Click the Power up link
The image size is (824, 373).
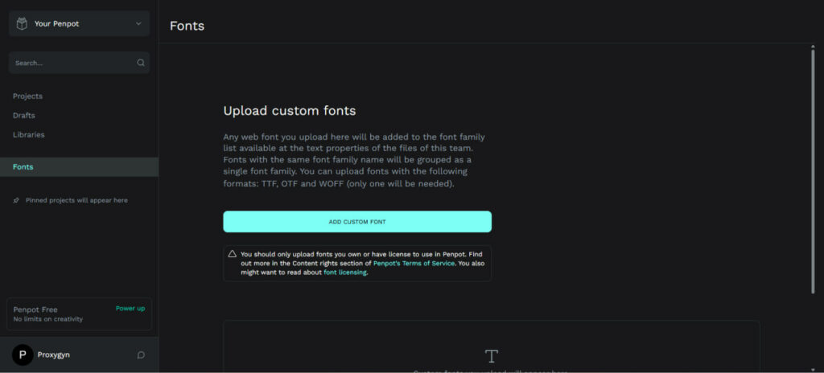[130, 309]
